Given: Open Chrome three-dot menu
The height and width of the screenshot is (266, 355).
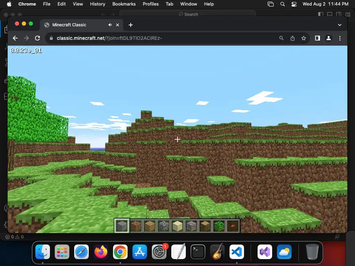Looking at the screenshot, I should tap(340, 38).
